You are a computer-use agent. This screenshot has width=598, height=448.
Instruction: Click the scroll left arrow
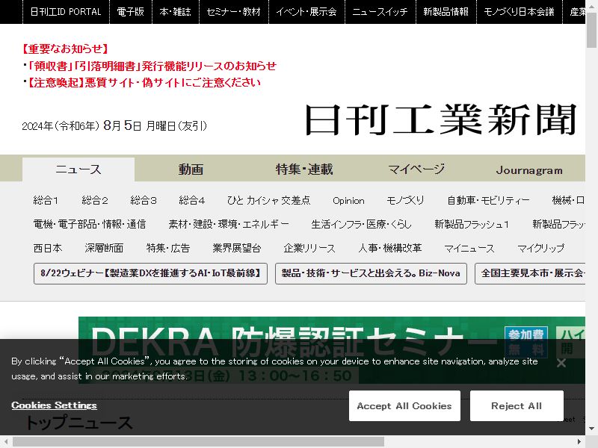point(6,442)
